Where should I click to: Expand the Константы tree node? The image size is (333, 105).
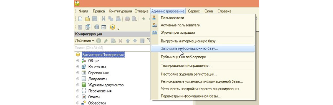[78, 67]
